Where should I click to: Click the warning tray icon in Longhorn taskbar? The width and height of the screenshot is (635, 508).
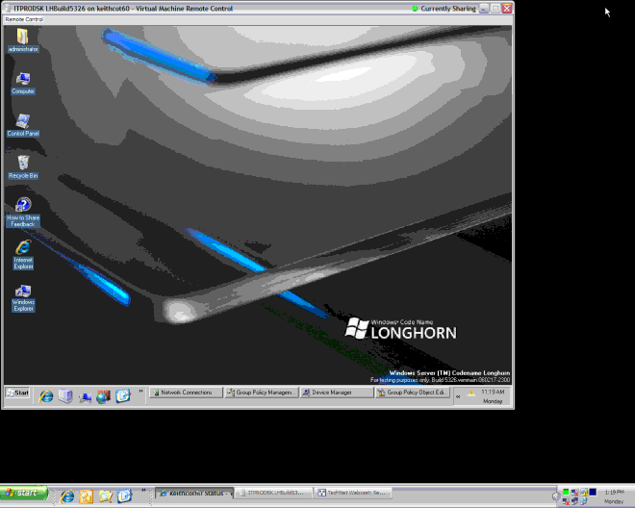[471, 393]
